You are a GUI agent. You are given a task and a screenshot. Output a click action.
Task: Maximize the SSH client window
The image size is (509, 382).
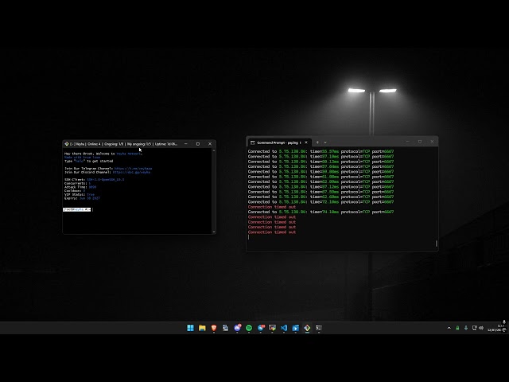point(198,144)
